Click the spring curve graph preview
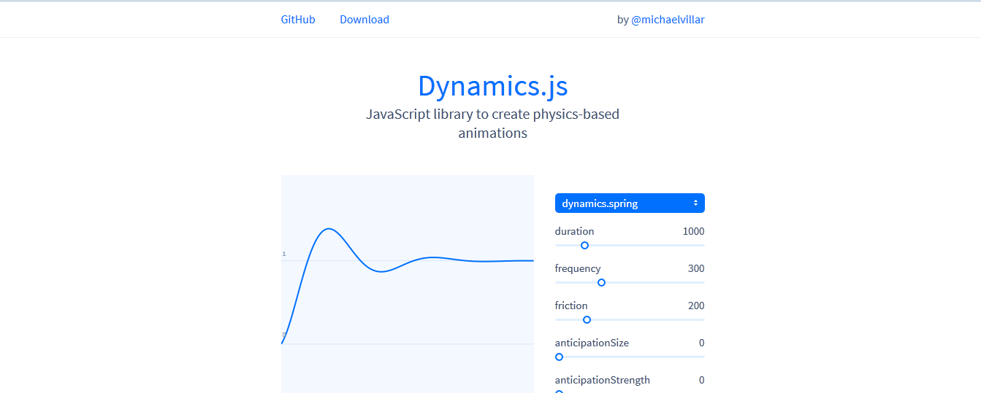The image size is (981, 393). (x=407, y=284)
